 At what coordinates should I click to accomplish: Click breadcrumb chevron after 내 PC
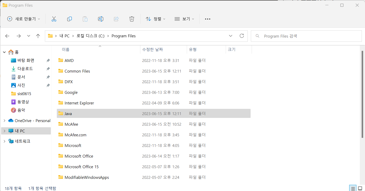pyautogui.click(x=73, y=36)
